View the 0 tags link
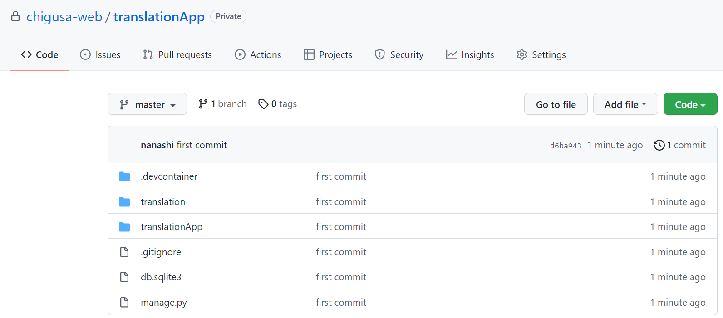The image size is (723, 318). pos(278,104)
